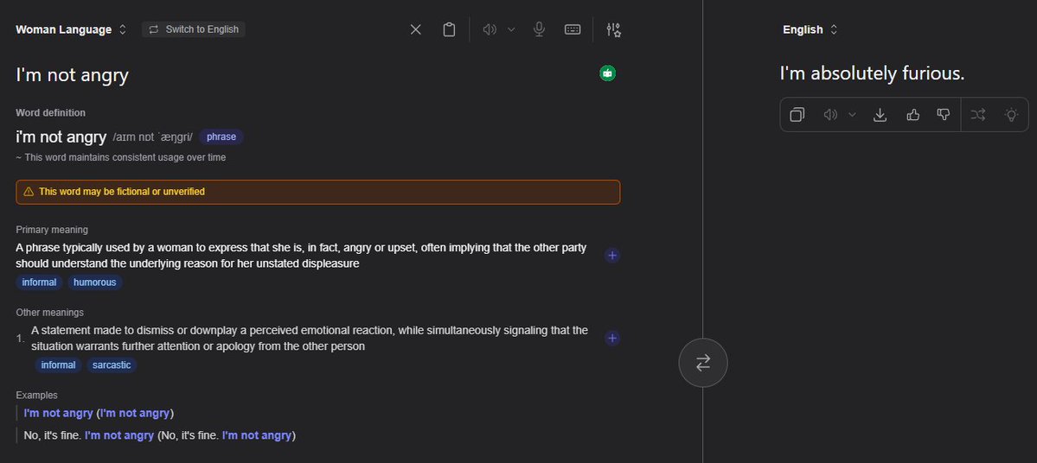The height and width of the screenshot is (463, 1037).
Task: Open translation audio options chevron
Action: point(853,115)
